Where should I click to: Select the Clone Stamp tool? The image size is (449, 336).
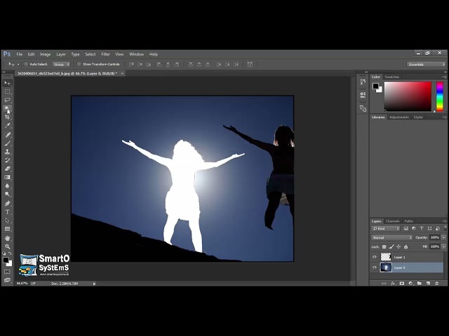coord(8,152)
